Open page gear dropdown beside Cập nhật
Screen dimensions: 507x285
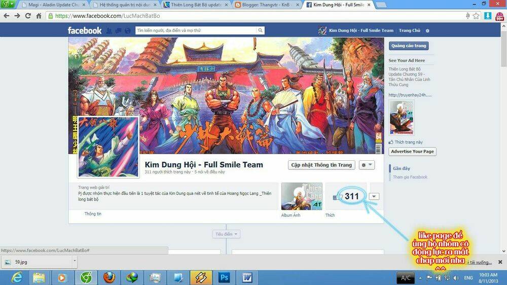pos(367,165)
